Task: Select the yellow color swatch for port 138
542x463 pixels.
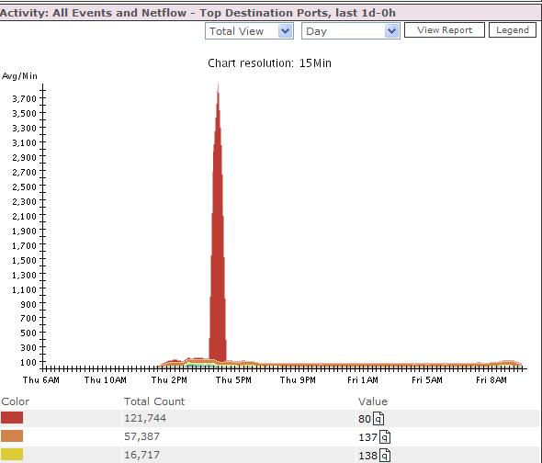Action: [12, 455]
